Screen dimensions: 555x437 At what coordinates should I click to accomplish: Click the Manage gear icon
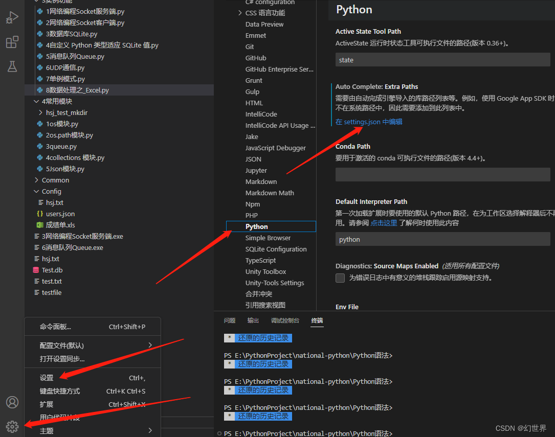coord(12,426)
